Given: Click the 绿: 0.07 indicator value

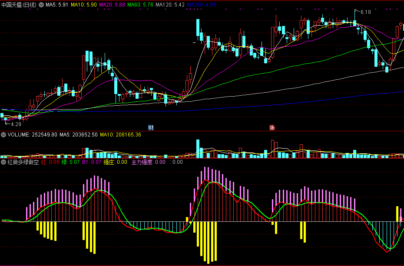Looking at the screenshot, I should [x=71, y=162].
